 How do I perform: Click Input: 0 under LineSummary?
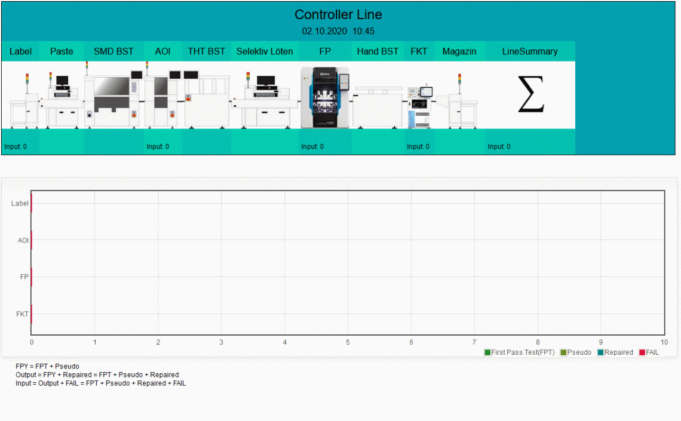(499, 146)
